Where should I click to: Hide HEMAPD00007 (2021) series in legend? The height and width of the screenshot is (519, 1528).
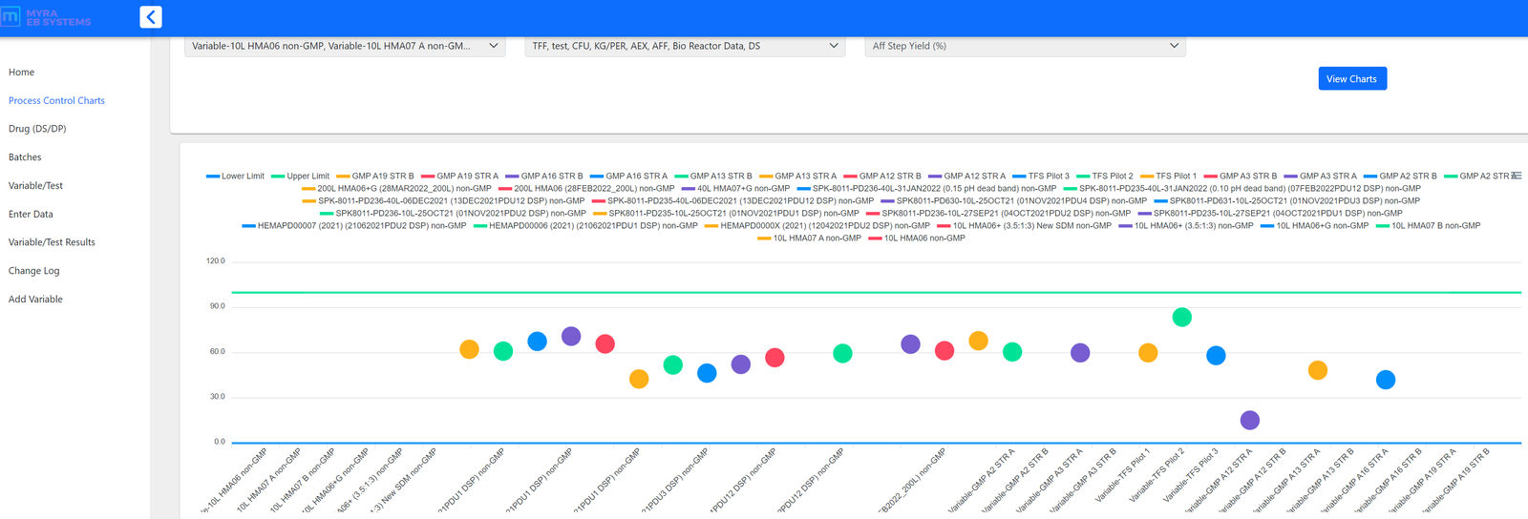tap(354, 226)
